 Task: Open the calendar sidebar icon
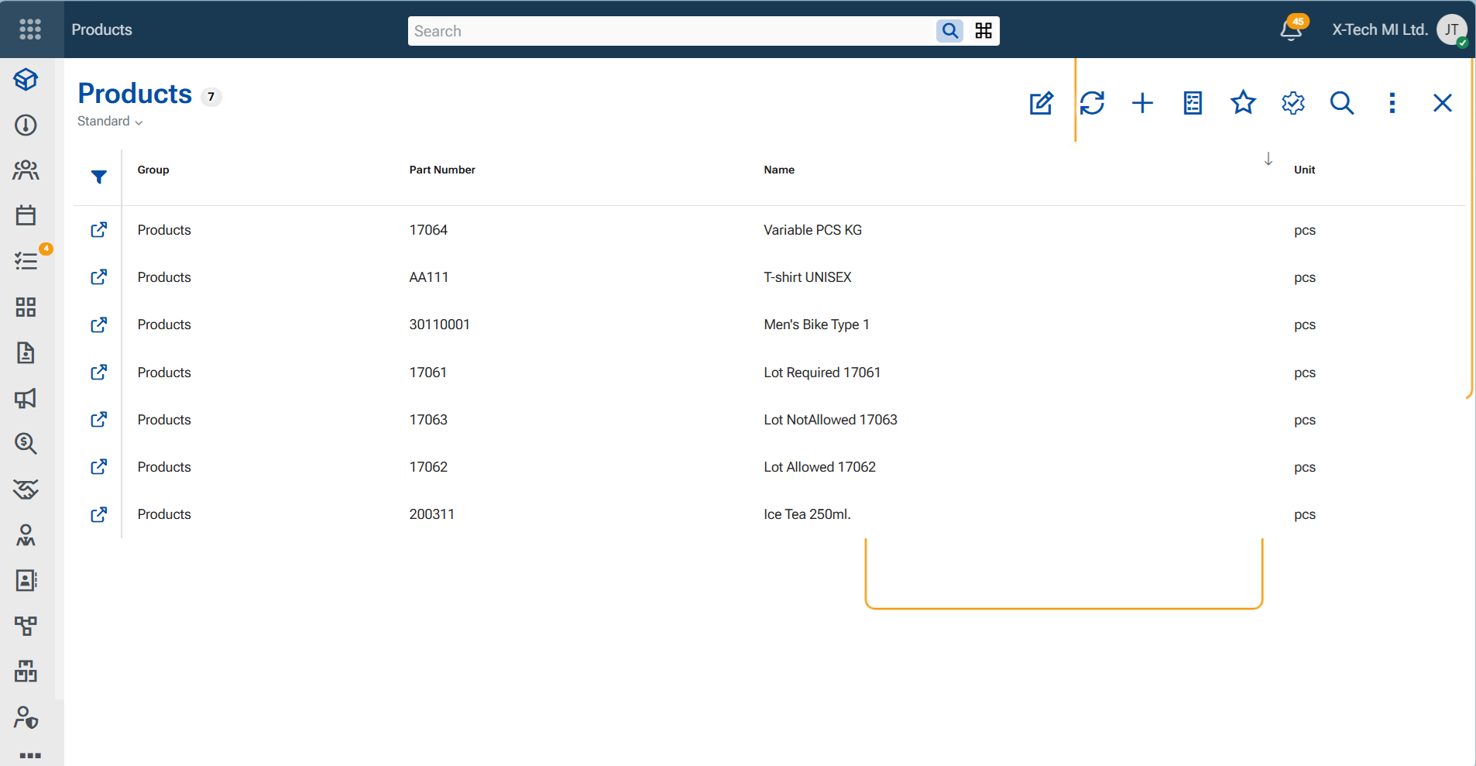[x=26, y=215]
